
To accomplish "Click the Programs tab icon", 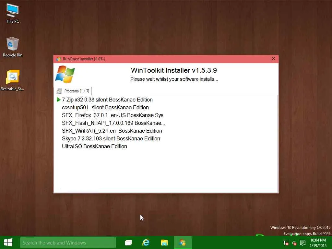I will click(59, 91).
